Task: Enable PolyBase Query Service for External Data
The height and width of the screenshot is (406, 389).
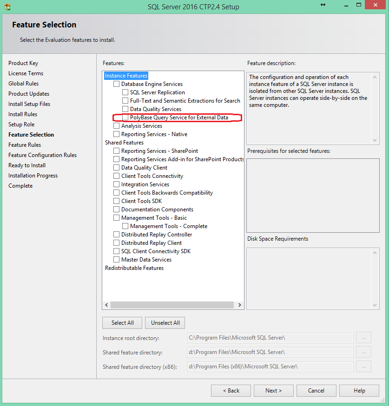Action: 125,118
